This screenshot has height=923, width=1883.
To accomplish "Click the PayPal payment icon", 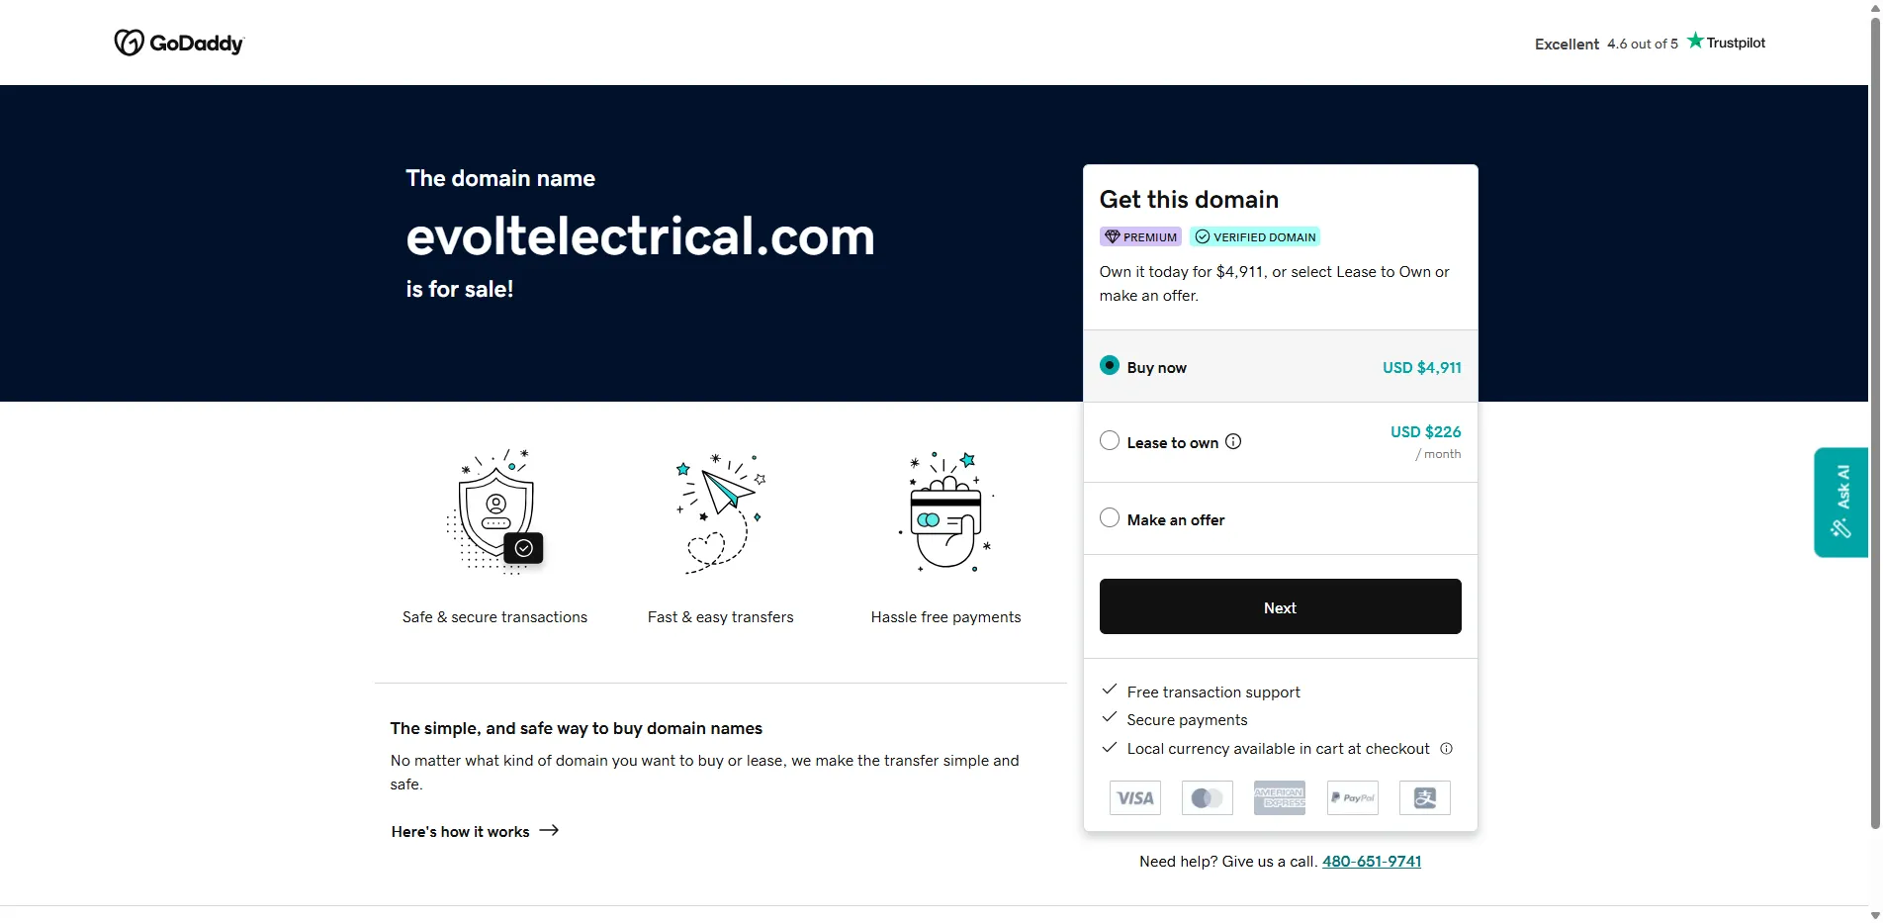I will point(1353,798).
